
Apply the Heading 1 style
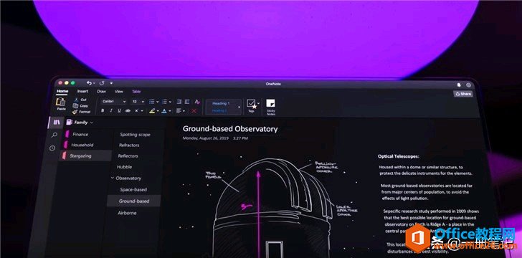222,103
